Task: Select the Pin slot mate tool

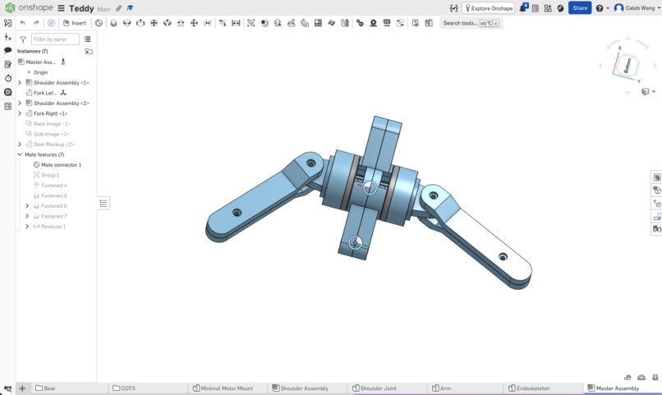Action: coord(181,23)
